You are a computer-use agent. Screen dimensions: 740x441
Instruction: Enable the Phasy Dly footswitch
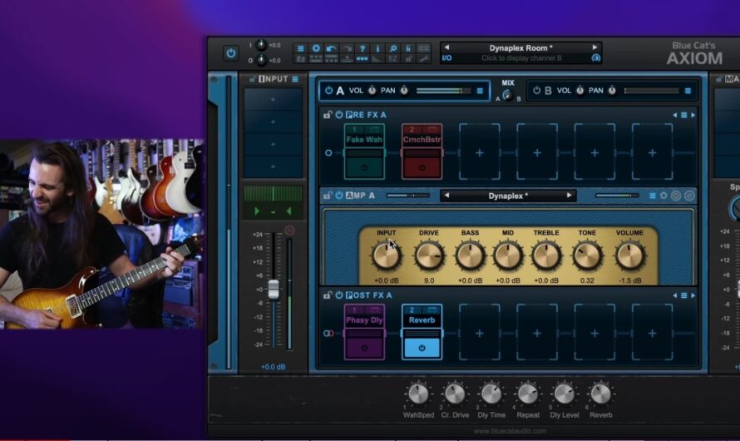click(x=364, y=349)
